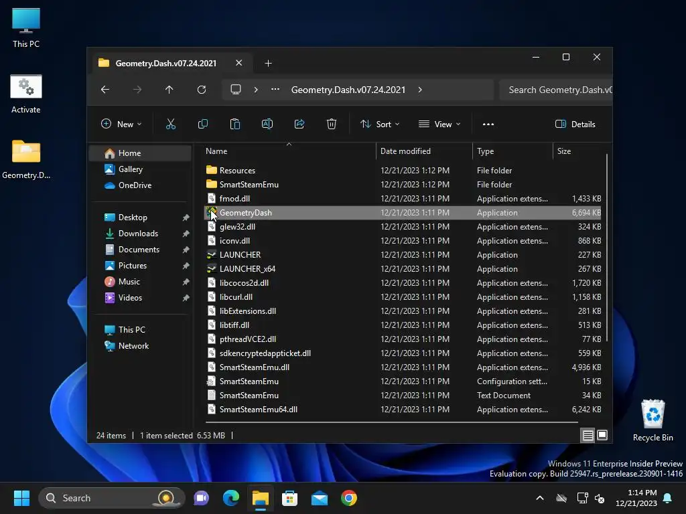Unpin Music using its pin icon
The height and width of the screenshot is (514, 686).
186,282
